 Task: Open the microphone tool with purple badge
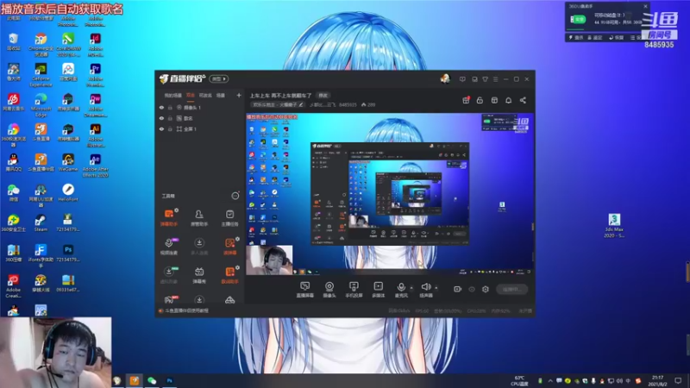[168, 247]
